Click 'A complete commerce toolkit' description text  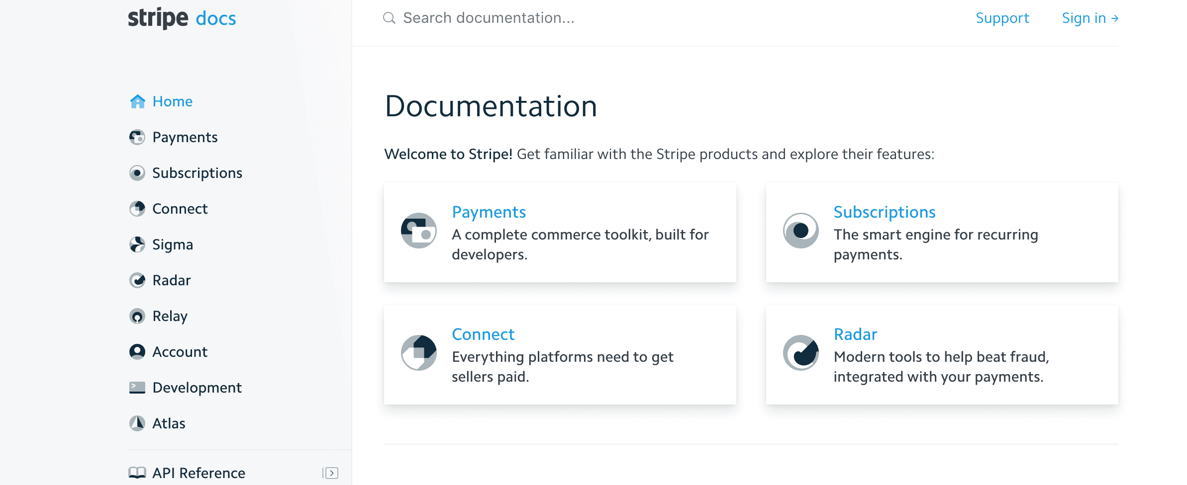580,244
